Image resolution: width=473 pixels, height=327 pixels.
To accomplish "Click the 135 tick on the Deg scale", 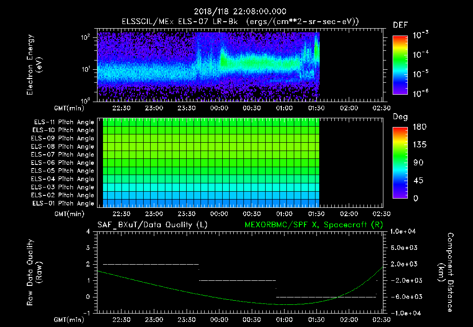I will [419, 145].
